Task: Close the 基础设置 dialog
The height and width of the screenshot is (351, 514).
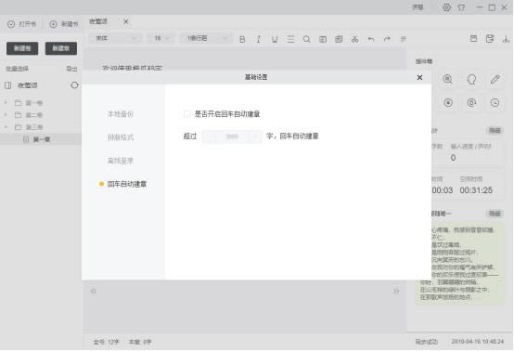Action: pyautogui.click(x=419, y=77)
